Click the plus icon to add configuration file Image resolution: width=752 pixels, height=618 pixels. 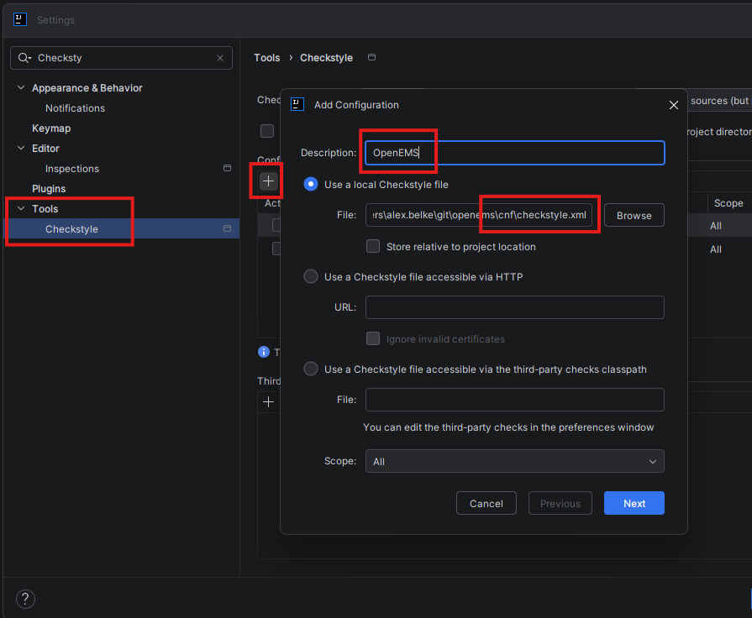268,181
